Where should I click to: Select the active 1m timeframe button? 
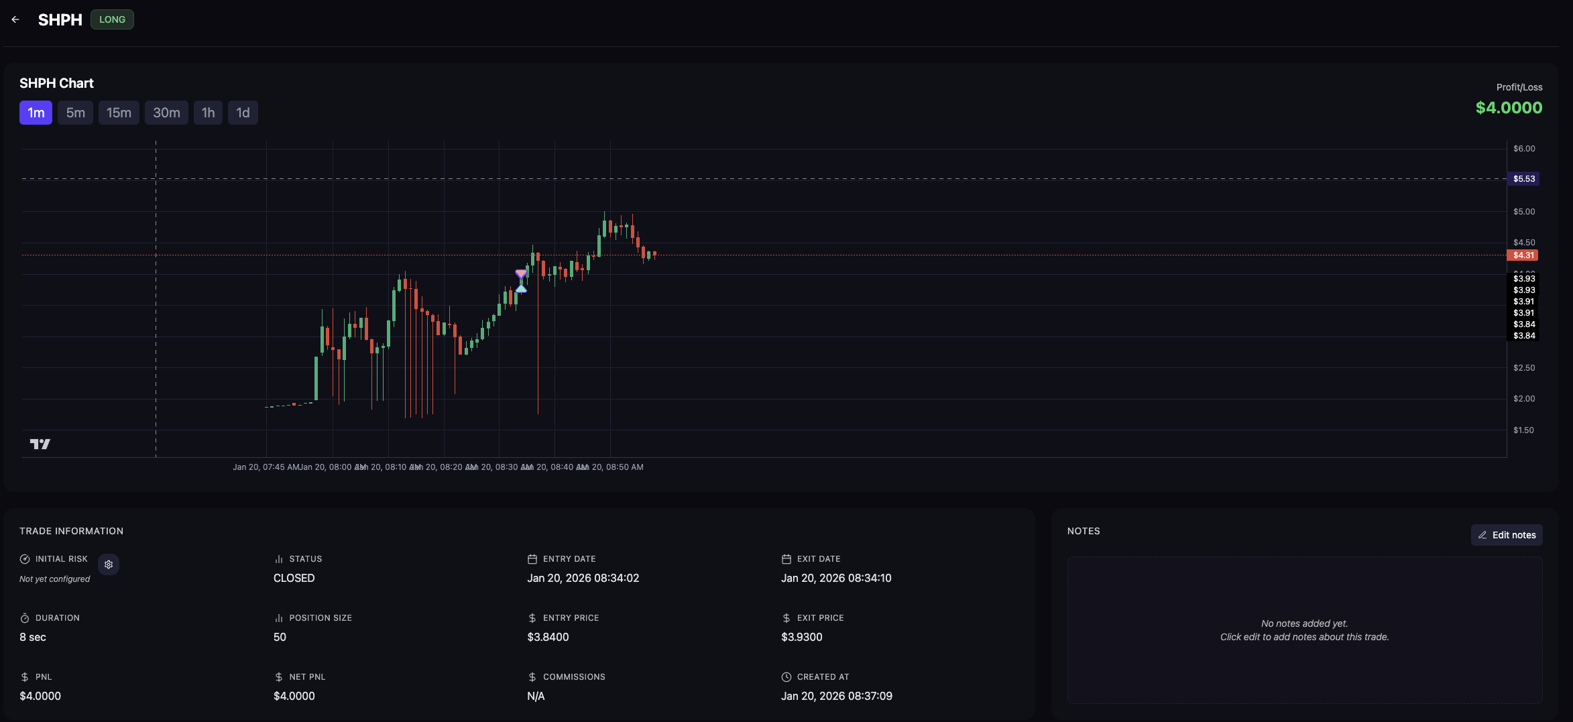(36, 113)
